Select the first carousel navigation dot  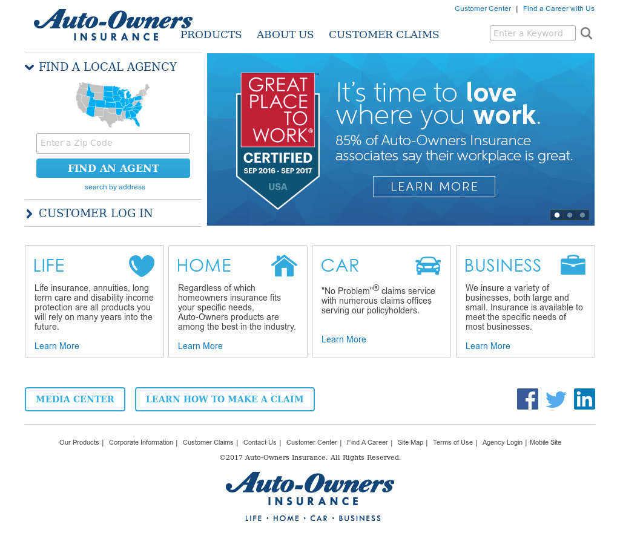(x=556, y=215)
